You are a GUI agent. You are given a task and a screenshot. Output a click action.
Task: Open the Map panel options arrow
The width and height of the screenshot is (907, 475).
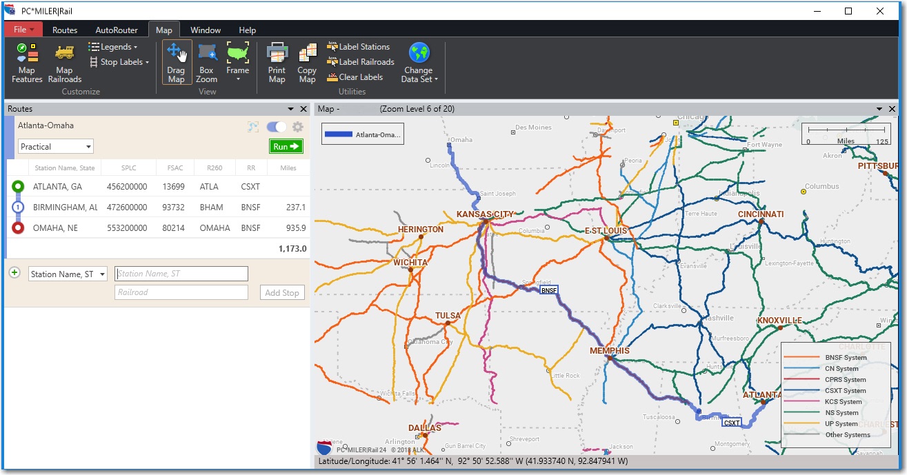879,109
